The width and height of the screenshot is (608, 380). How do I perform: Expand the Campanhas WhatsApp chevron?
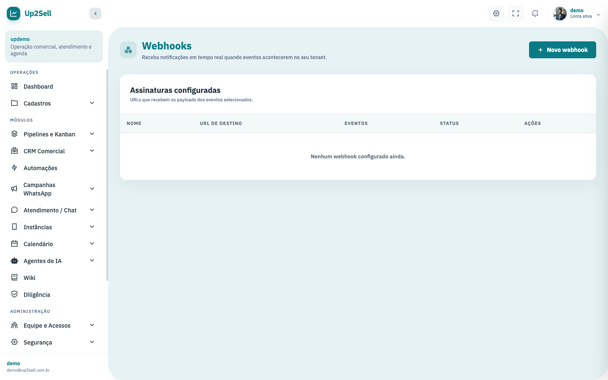[92, 189]
